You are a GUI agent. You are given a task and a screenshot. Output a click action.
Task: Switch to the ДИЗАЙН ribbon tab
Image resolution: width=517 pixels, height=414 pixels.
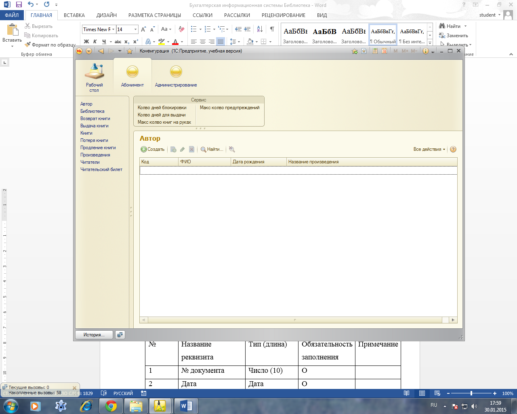107,15
